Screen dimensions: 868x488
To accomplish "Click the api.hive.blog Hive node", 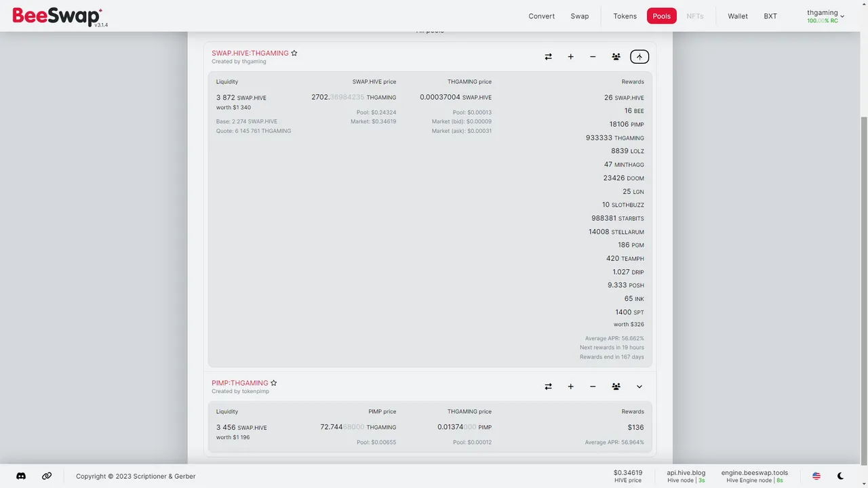I will 686,476.
